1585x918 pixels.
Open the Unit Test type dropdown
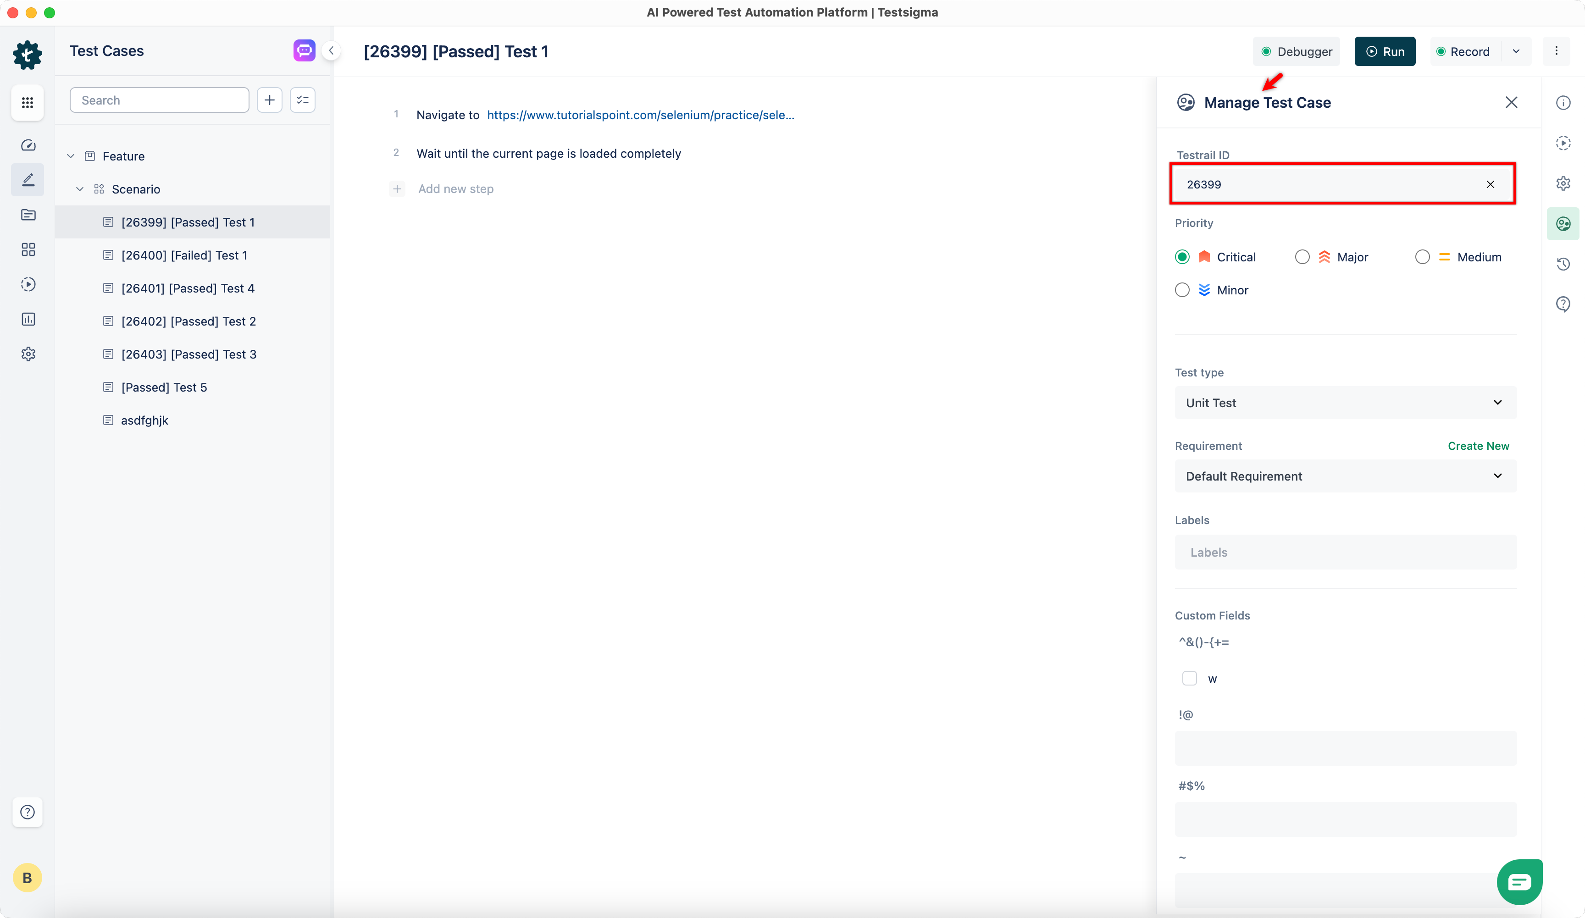tap(1345, 403)
